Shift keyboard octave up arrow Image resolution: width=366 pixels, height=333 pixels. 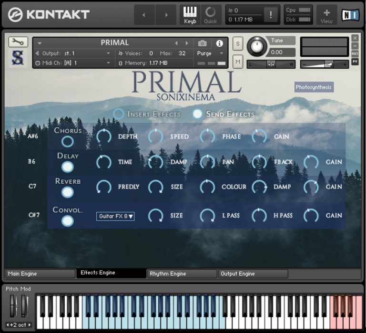click(x=30, y=324)
